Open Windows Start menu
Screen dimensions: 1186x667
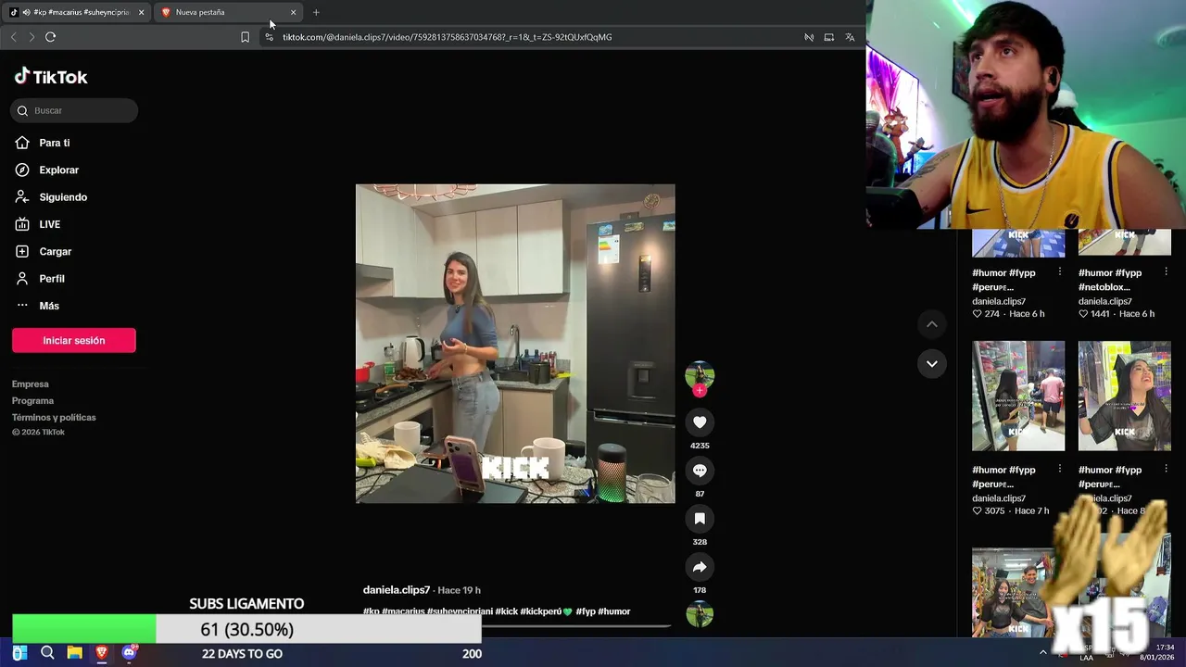19,653
